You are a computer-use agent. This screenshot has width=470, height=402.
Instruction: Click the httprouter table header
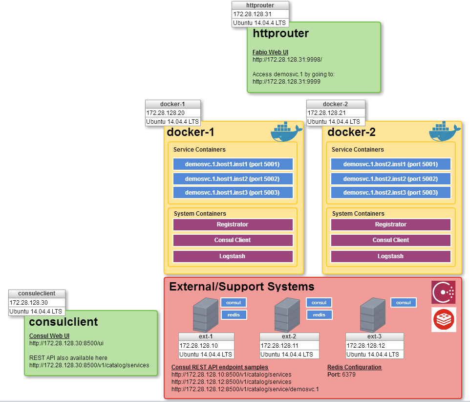(260, 5)
